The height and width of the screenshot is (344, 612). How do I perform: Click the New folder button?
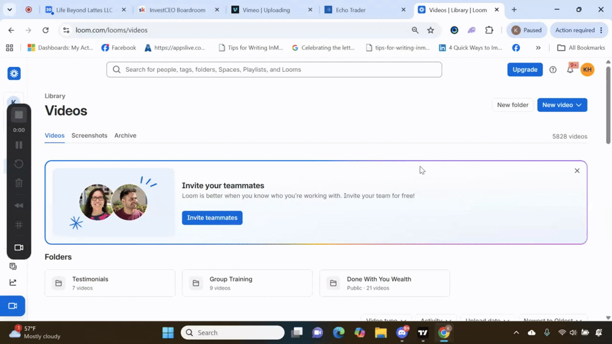point(512,105)
